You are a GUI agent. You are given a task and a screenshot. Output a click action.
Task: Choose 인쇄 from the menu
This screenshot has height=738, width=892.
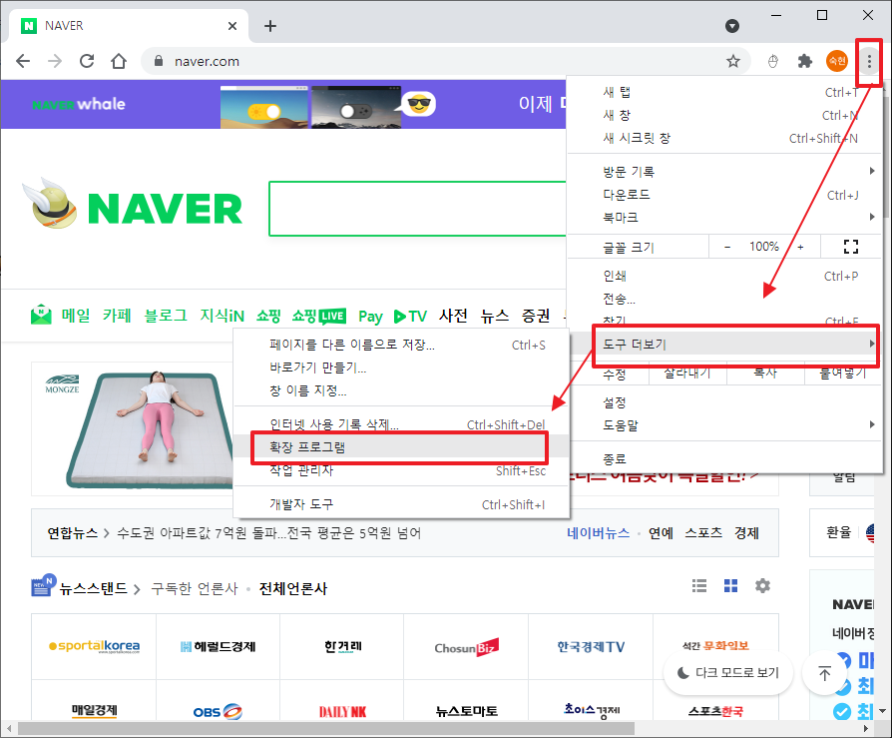pyautogui.click(x=724, y=276)
